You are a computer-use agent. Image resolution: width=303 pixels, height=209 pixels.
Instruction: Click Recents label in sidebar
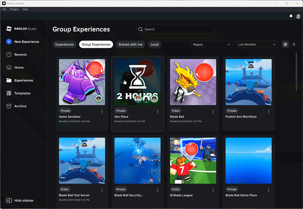coord(20,55)
